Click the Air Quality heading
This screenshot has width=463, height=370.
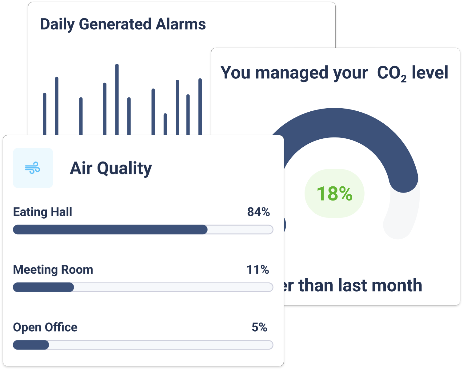pos(111,168)
